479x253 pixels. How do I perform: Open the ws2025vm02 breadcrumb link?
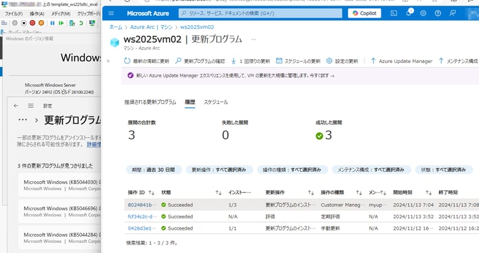click(x=197, y=27)
